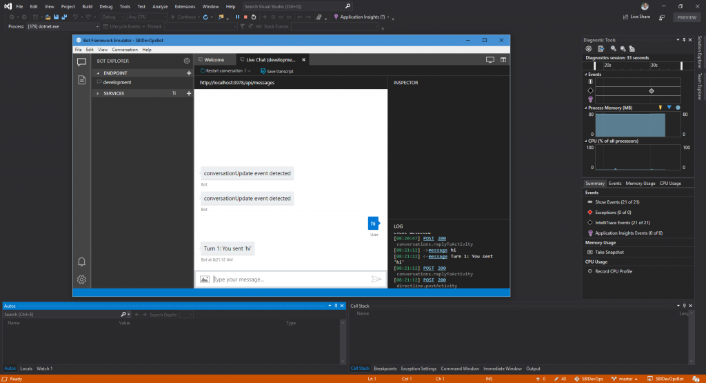Open the Breakpoints tab
This screenshot has width=706, height=383.
pyautogui.click(x=385, y=369)
